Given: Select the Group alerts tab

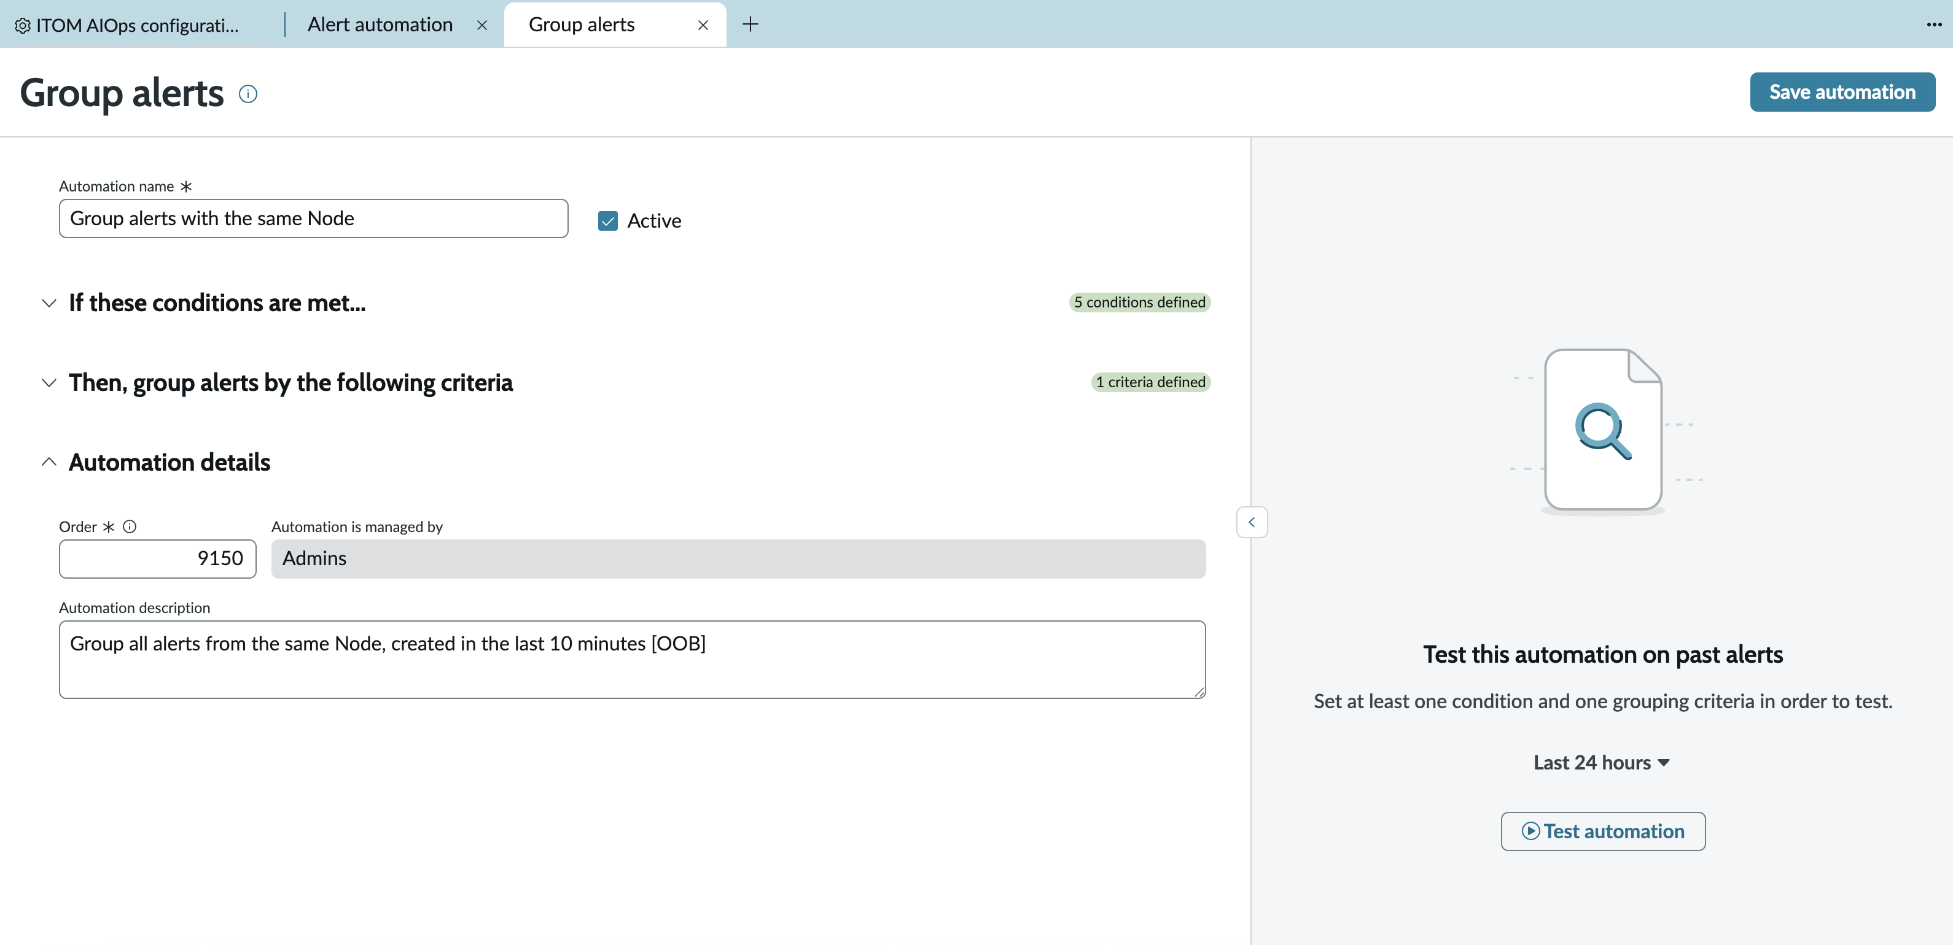Looking at the screenshot, I should tap(582, 25).
